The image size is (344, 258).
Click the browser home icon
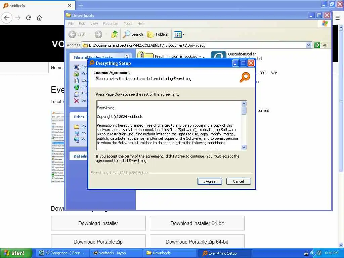pyautogui.click(x=39, y=18)
